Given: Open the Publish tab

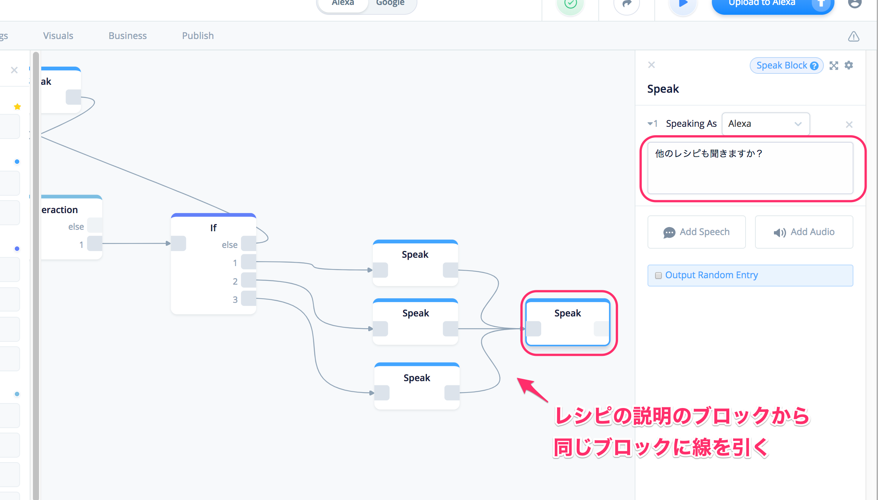Looking at the screenshot, I should (198, 36).
